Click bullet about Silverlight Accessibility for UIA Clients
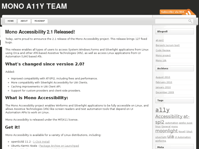Viewport: 199px width, 149px height. click(x=49, y=83)
